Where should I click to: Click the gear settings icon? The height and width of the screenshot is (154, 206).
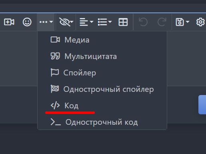coord(200,22)
